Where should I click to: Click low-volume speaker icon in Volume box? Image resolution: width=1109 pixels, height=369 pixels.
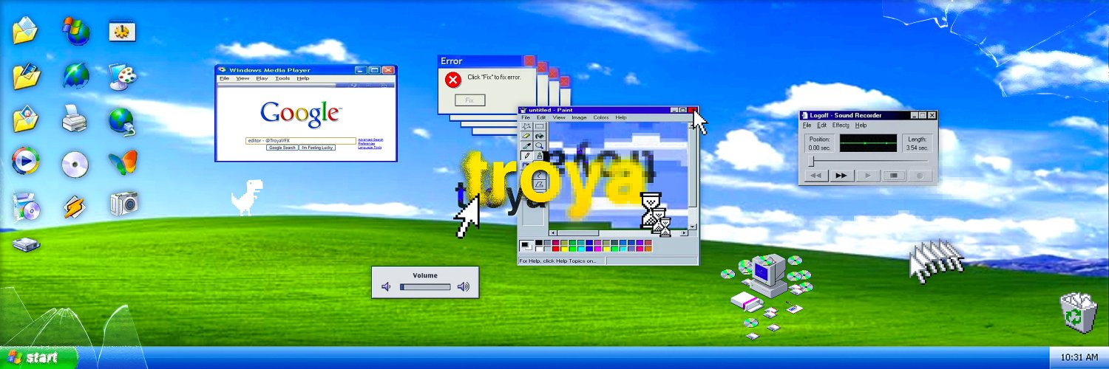tap(385, 286)
